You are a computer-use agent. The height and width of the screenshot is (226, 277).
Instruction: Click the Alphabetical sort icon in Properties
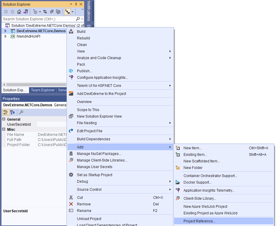coord(13,112)
